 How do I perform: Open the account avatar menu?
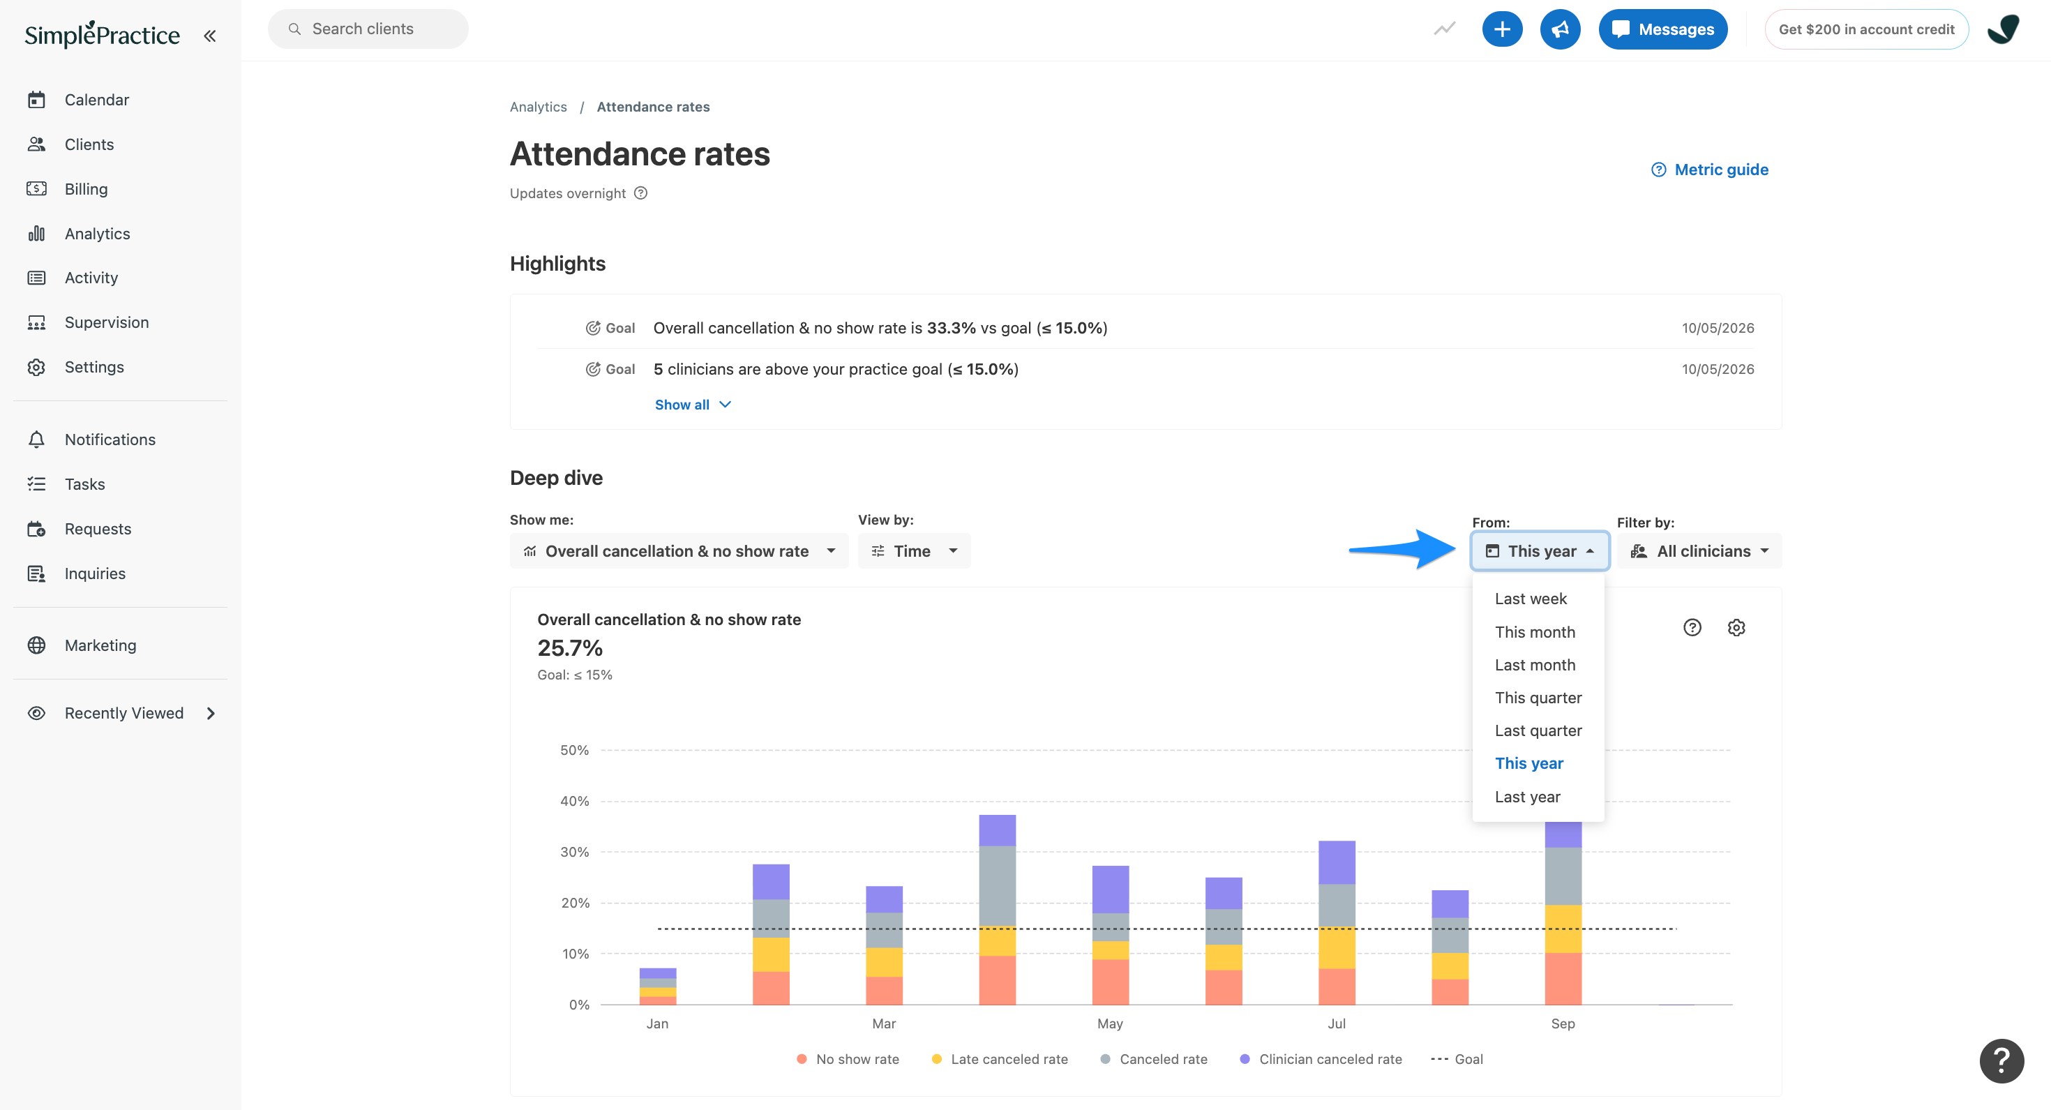2004,29
